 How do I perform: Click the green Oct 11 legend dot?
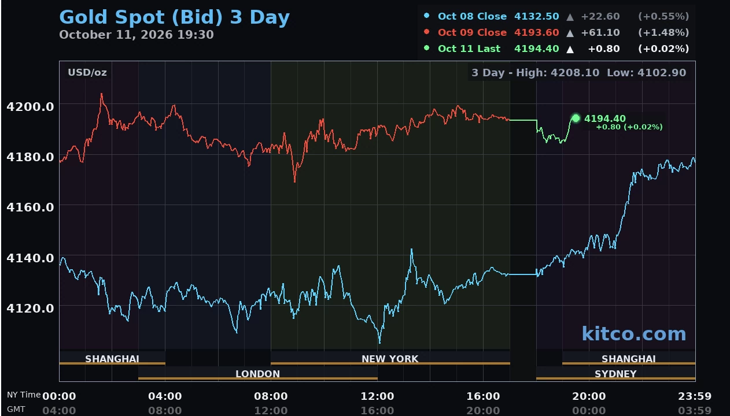click(x=426, y=49)
